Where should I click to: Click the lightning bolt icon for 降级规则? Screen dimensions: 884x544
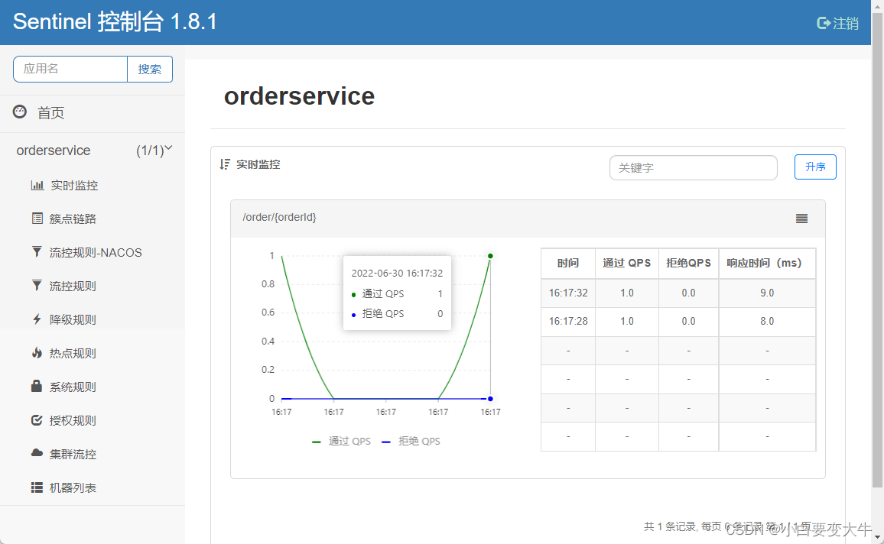click(37, 319)
